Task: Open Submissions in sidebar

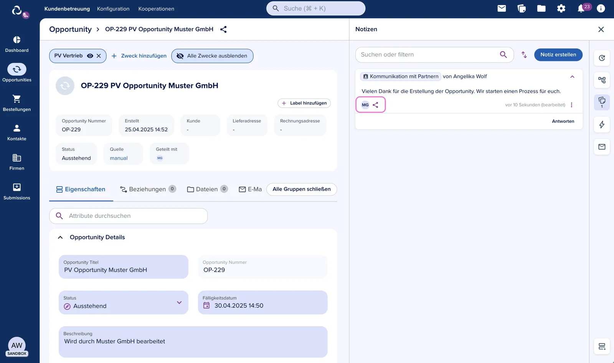Action: [x=17, y=192]
